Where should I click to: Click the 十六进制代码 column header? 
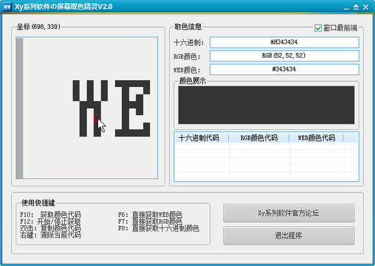[201, 138]
